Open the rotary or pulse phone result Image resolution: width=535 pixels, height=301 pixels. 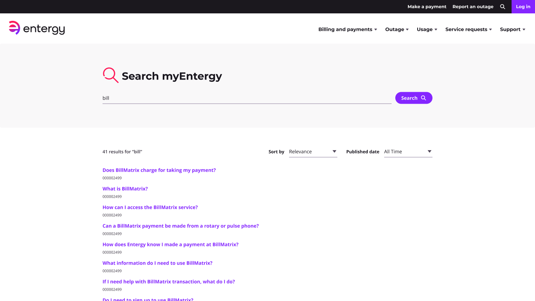pyautogui.click(x=181, y=226)
